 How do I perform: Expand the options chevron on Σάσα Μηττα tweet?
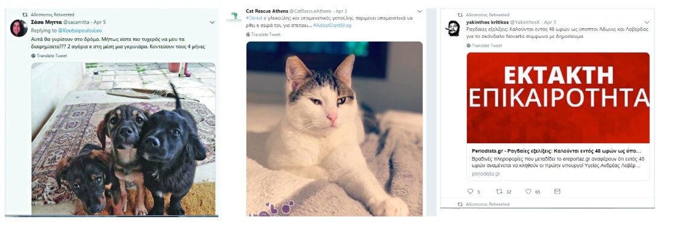pyautogui.click(x=212, y=22)
